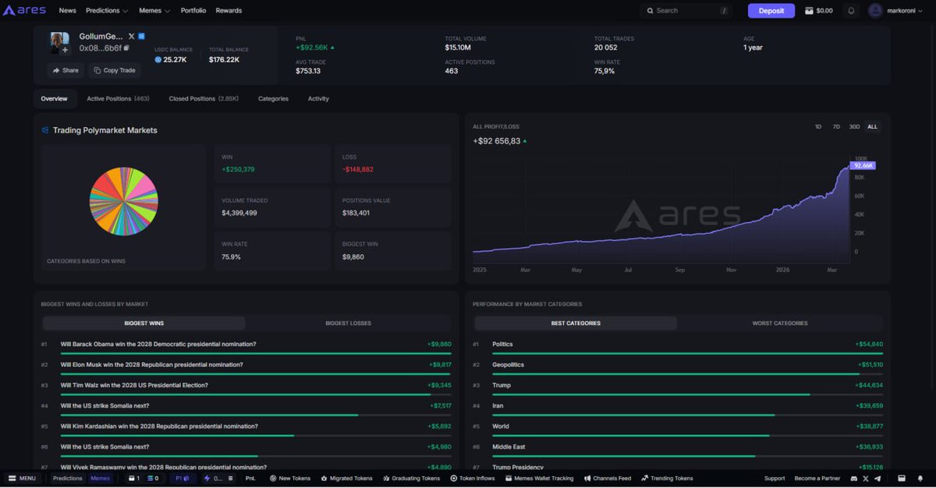Open the Become a Partner link
Image resolution: width=936 pixels, height=488 pixels.
(x=817, y=479)
